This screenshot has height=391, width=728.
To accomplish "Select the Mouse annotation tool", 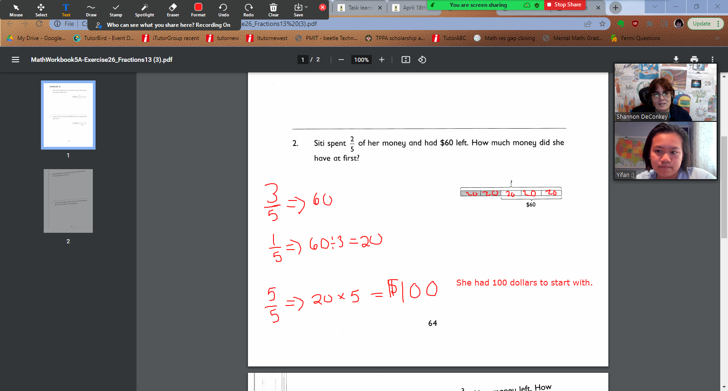I will click(16, 10).
